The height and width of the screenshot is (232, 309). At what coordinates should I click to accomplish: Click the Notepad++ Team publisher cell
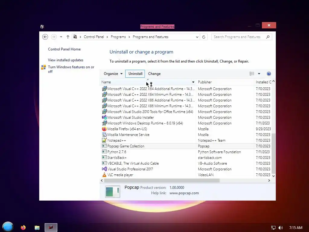coord(212,140)
